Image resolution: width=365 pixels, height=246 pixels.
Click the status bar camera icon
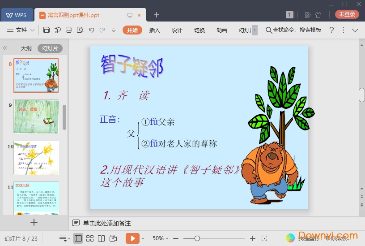click(113, 238)
